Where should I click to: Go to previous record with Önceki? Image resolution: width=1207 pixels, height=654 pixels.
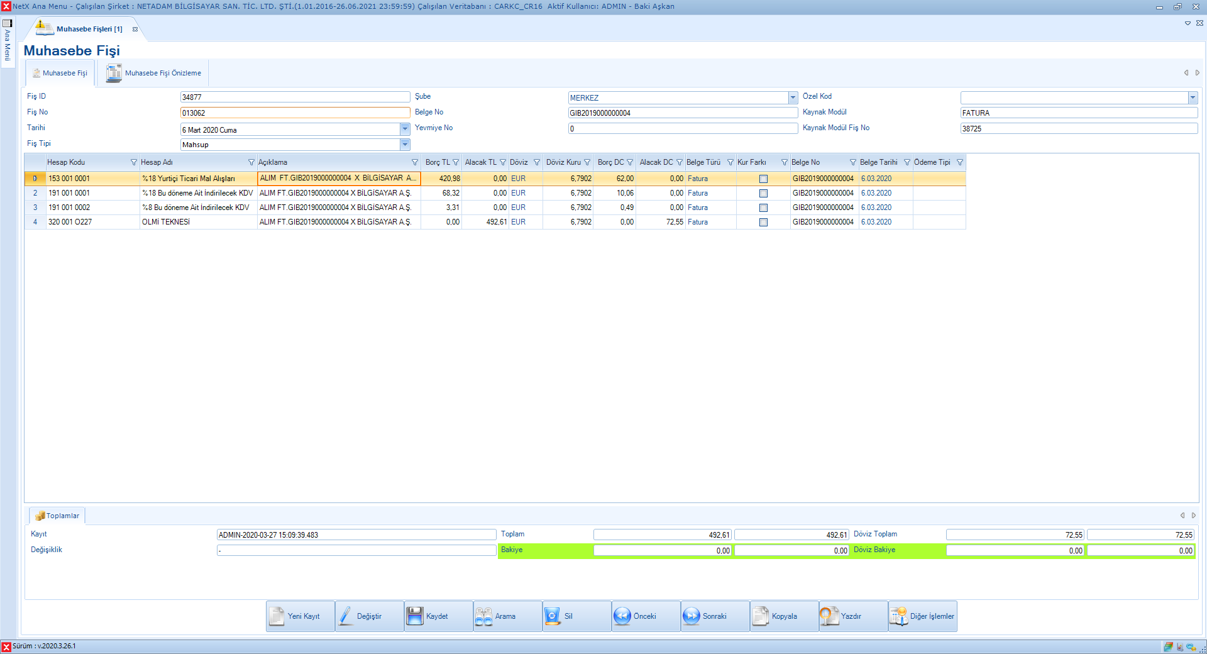coord(622,616)
